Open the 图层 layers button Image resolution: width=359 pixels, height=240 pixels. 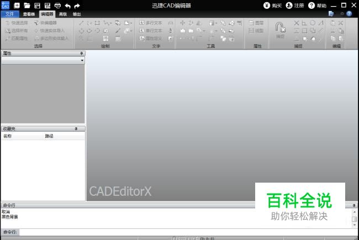pyautogui.click(x=256, y=23)
